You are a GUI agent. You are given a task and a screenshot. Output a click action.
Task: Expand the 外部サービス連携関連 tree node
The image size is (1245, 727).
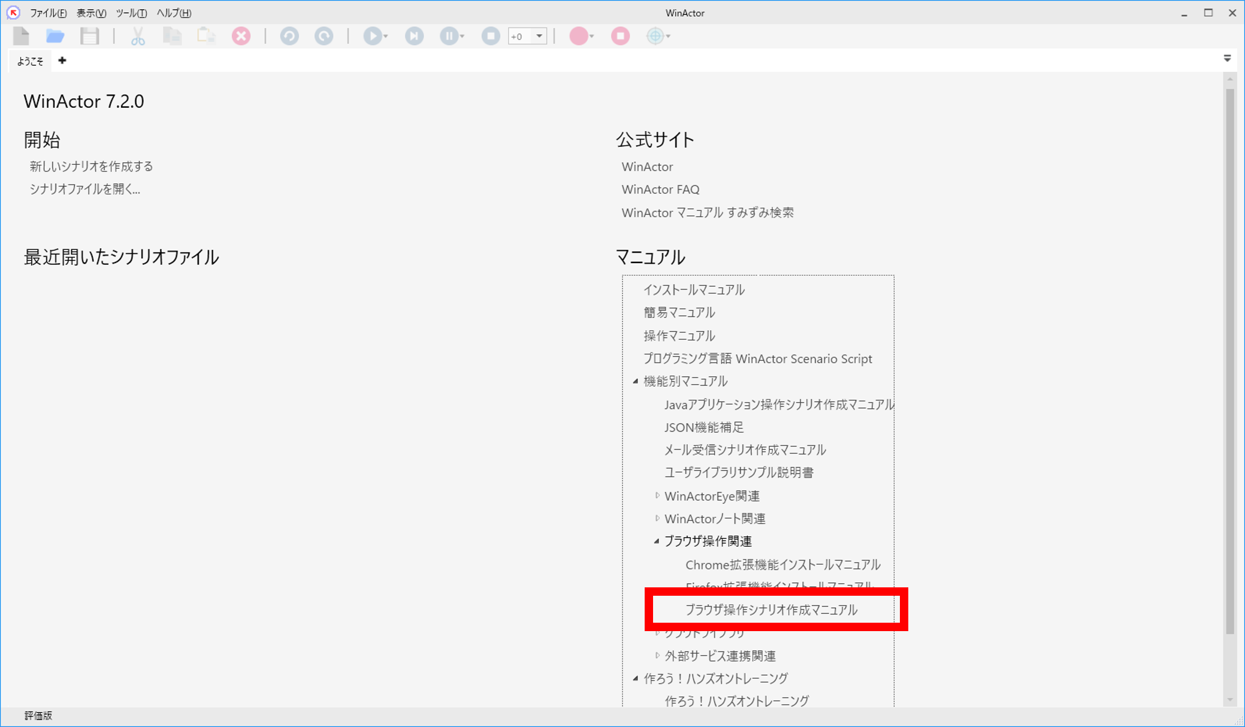pyautogui.click(x=657, y=656)
